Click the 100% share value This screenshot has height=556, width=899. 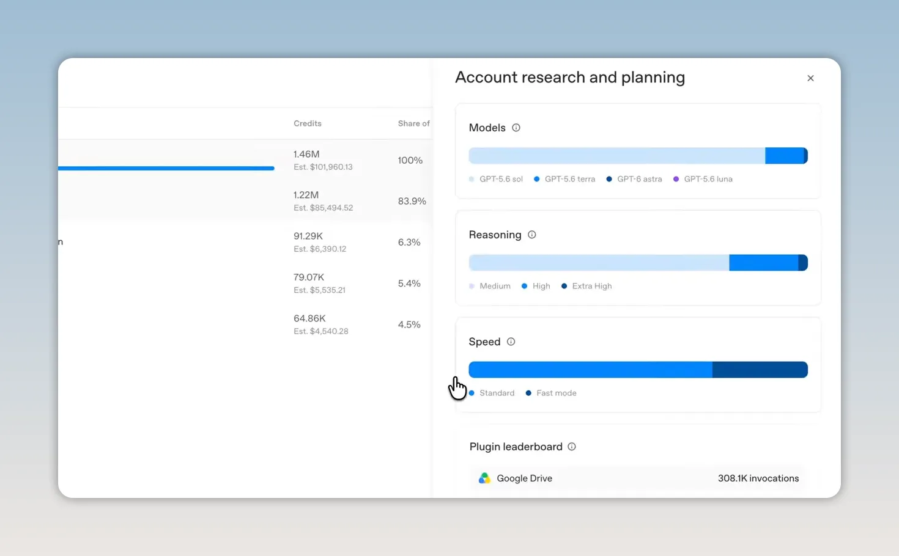410,160
